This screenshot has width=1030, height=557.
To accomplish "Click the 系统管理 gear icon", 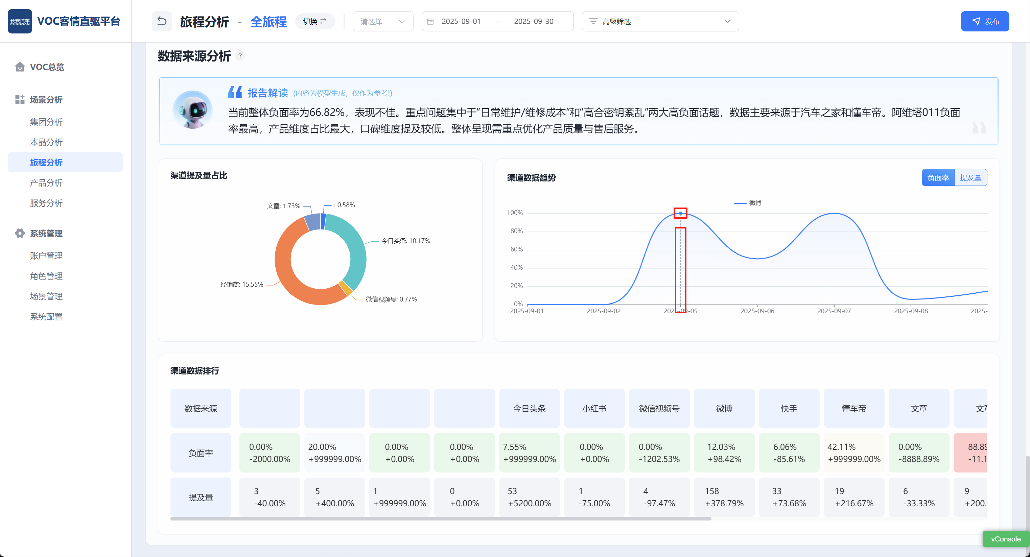I will pos(20,233).
